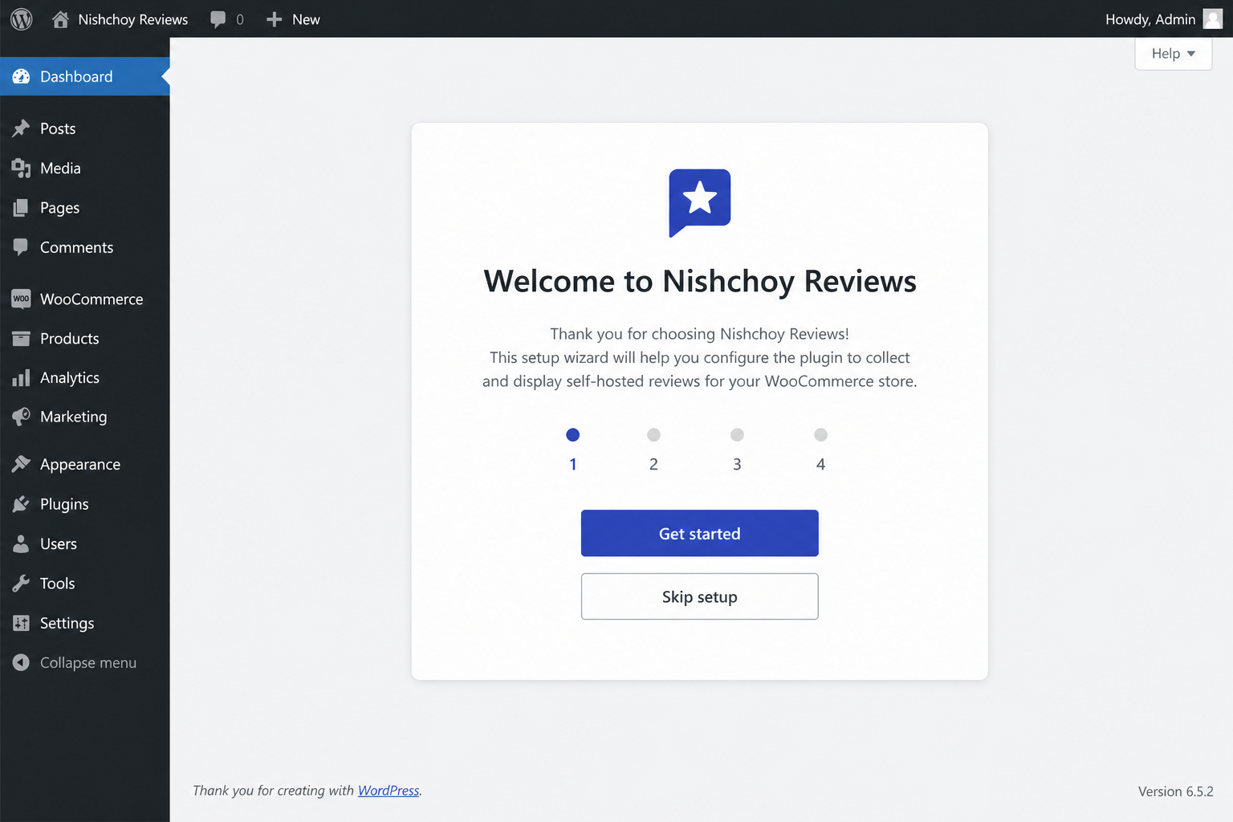Image resolution: width=1233 pixels, height=822 pixels.
Task: Select step 2 dot in wizard progress
Action: pyautogui.click(x=653, y=435)
